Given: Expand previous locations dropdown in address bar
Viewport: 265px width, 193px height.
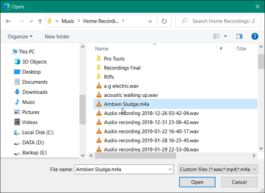Looking at the screenshot, I should [x=150, y=21].
